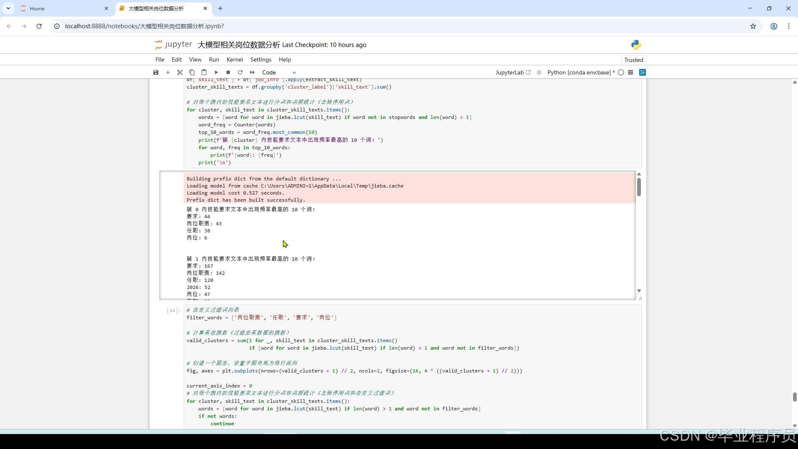Restart the kernel with the circular arrow icon
Viewport: 798px width, 449px height.
(x=240, y=72)
